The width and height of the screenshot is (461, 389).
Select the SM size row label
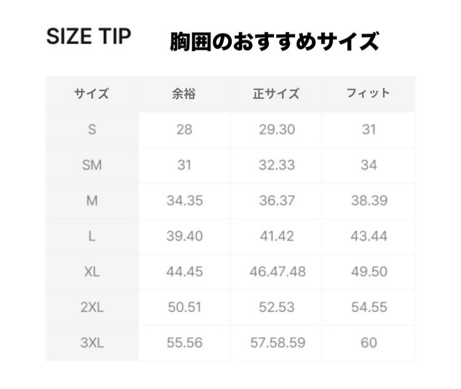(x=92, y=166)
